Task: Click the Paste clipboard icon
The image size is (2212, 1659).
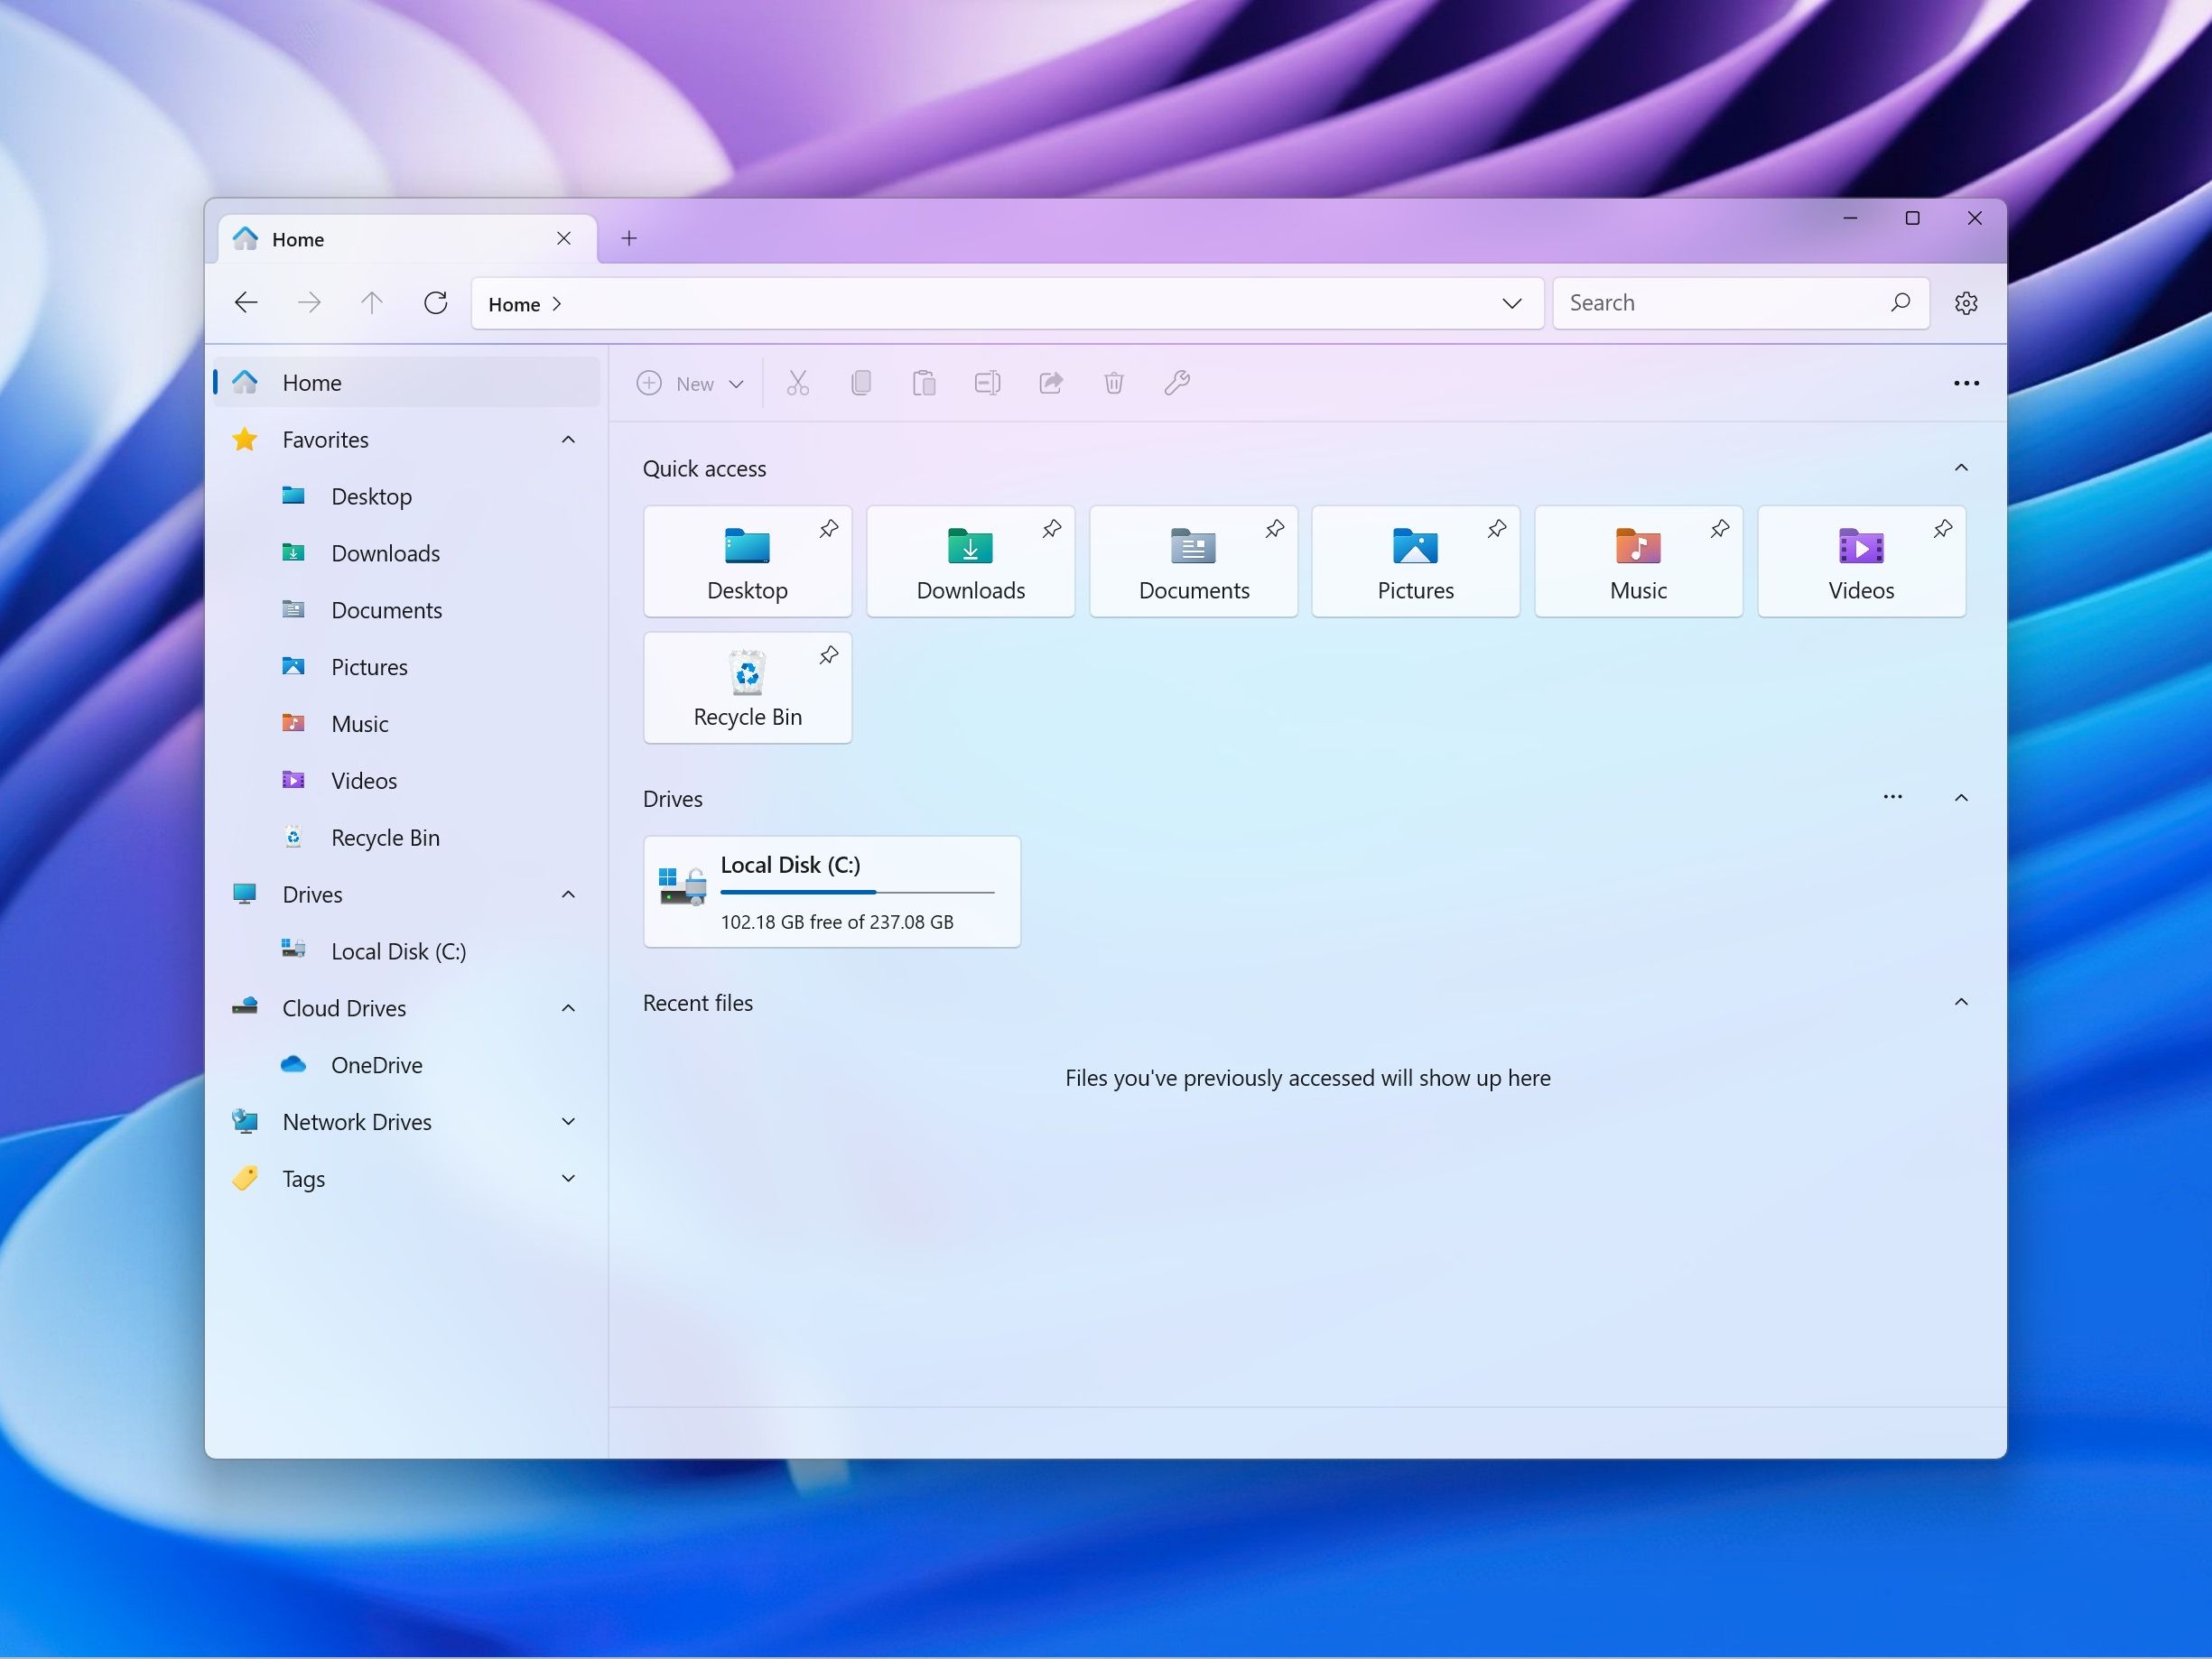Action: [924, 383]
